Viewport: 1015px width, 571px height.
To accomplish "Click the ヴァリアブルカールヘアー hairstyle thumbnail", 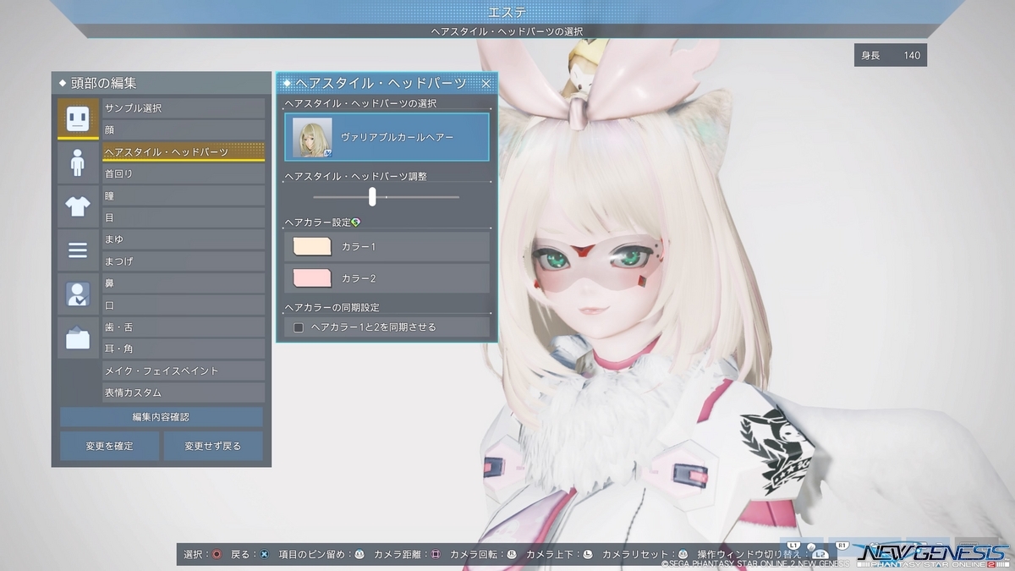I will (x=312, y=137).
